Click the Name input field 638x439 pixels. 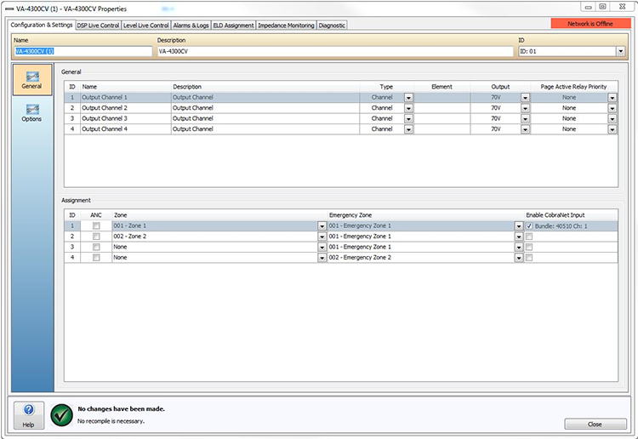tap(83, 51)
